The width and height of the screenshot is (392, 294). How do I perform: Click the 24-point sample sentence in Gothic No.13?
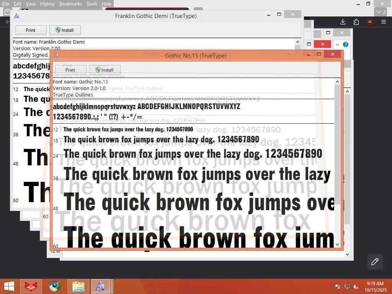193,154
